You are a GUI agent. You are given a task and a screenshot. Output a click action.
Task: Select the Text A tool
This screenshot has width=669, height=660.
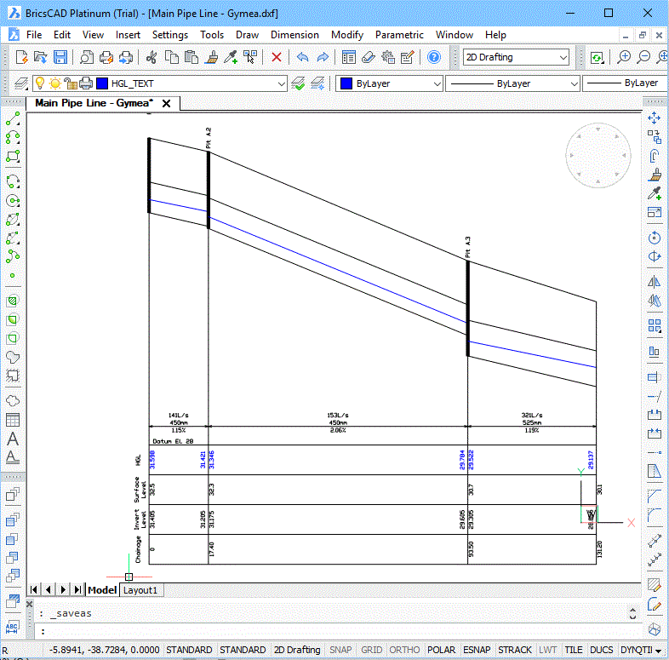13,439
